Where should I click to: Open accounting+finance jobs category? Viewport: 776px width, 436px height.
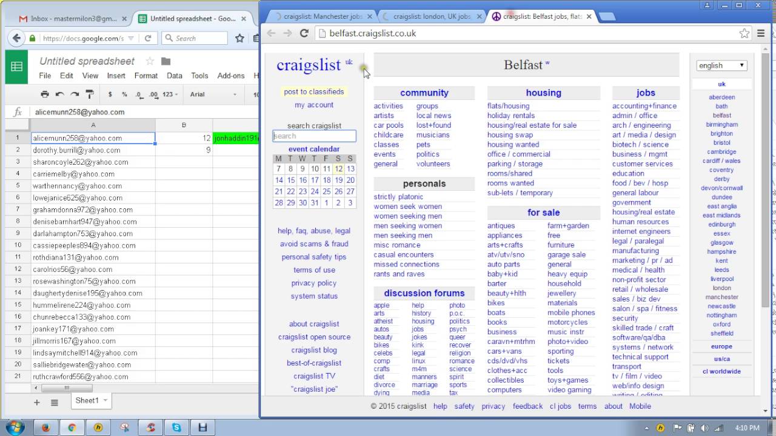click(644, 106)
